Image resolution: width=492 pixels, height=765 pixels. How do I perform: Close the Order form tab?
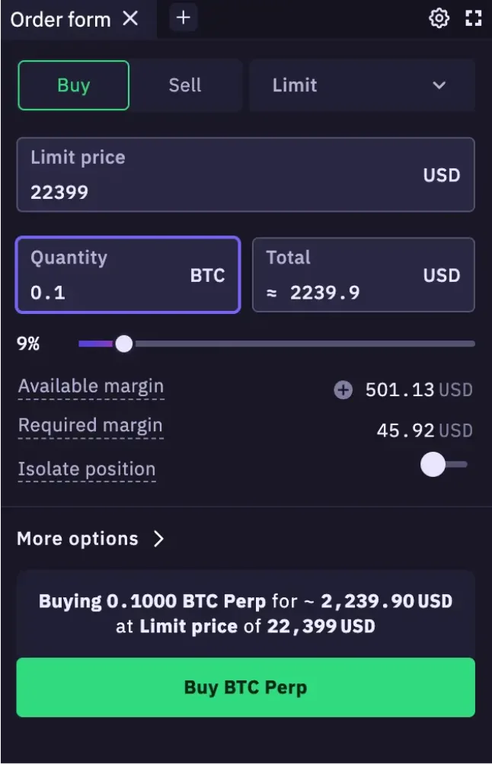tap(131, 18)
